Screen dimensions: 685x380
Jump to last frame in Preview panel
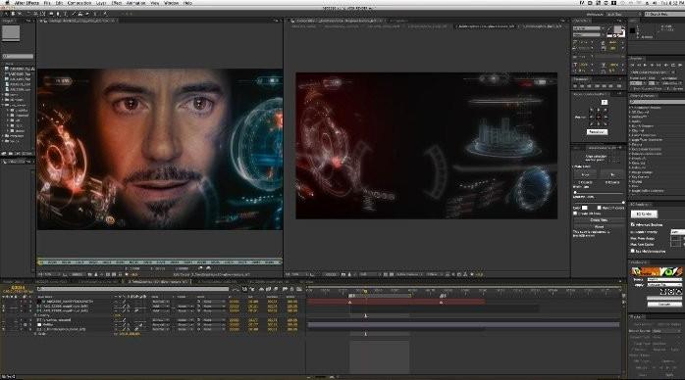point(658,66)
